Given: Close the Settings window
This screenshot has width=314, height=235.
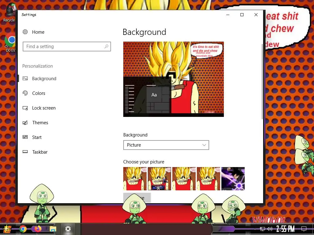Looking at the screenshot, I should (x=256, y=15).
